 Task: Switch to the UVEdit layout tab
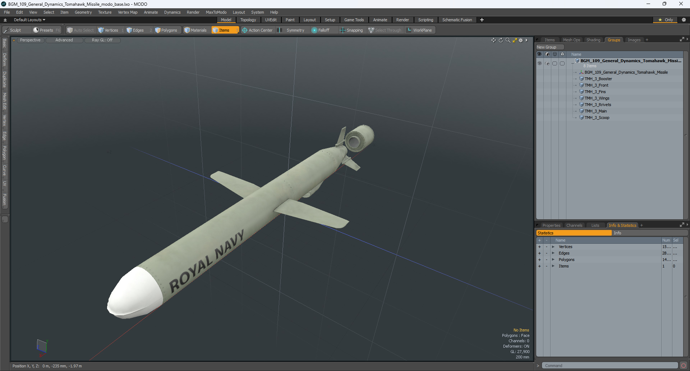point(271,20)
